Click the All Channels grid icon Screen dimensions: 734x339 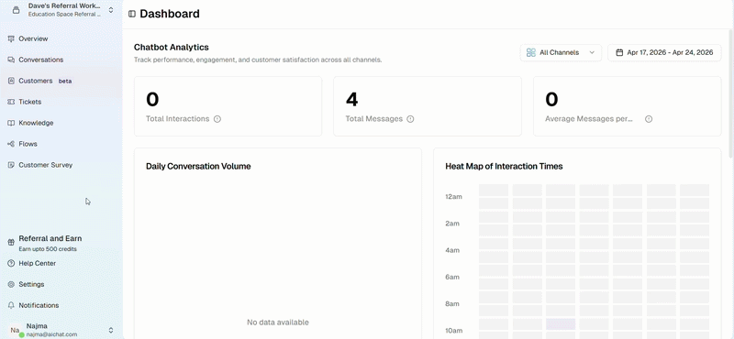(x=531, y=53)
